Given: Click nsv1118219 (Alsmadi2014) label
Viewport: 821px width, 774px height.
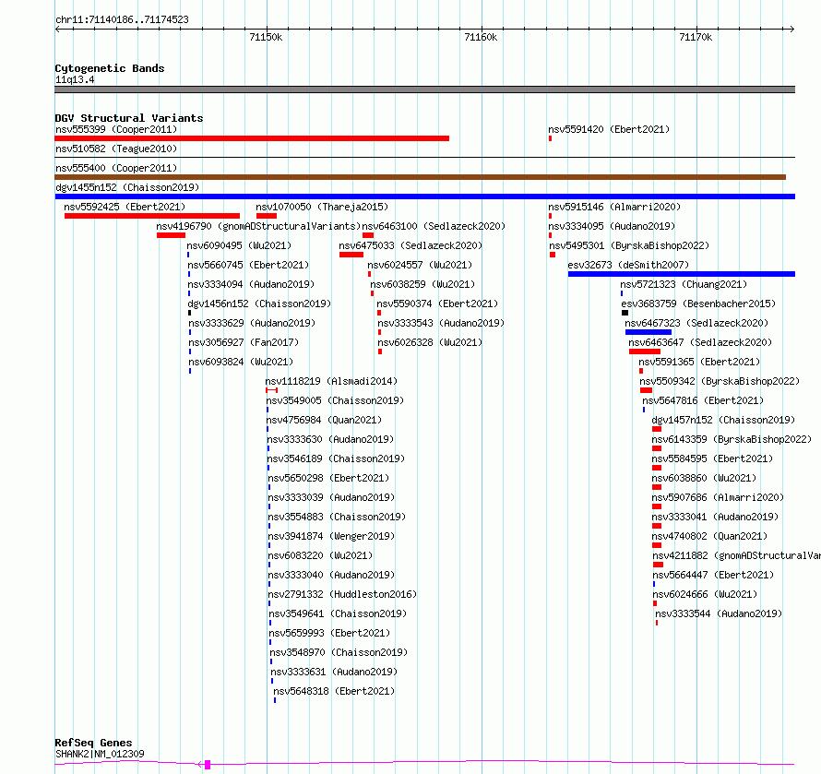Looking at the screenshot, I should click(331, 381).
